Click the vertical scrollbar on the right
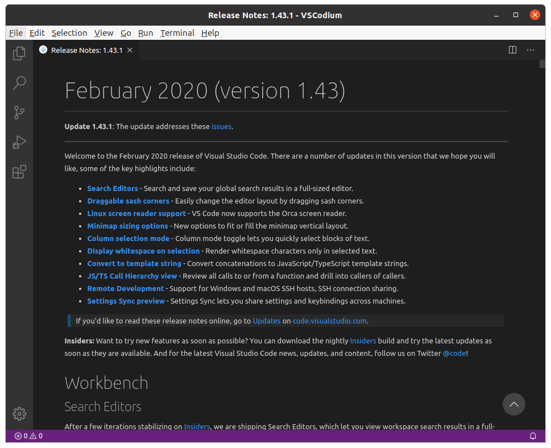The image size is (551, 448). [x=542, y=227]
